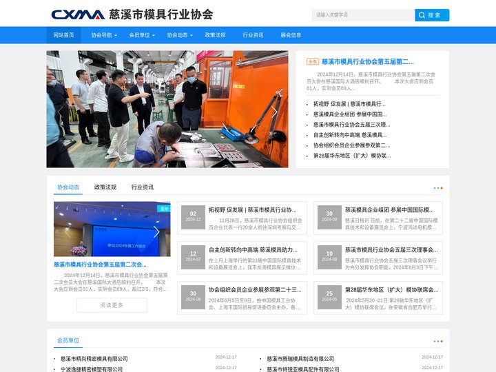Image resolution: width=496 pixels, height=372 pixels.
Task: Open the 12 2024-07 date card
Action: (x=193, y=257)
